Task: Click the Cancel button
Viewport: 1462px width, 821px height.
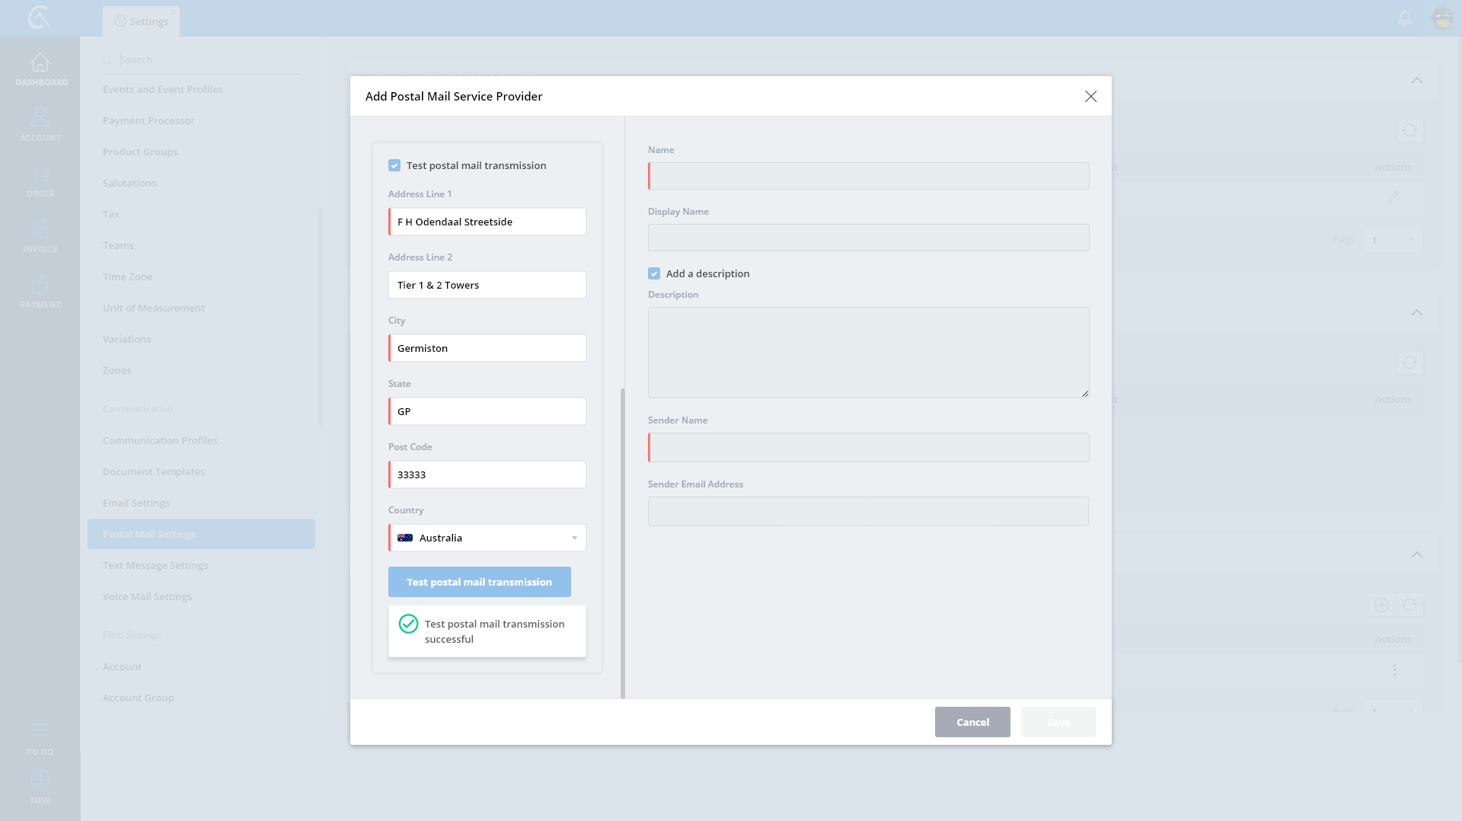Action: point(972,722)
